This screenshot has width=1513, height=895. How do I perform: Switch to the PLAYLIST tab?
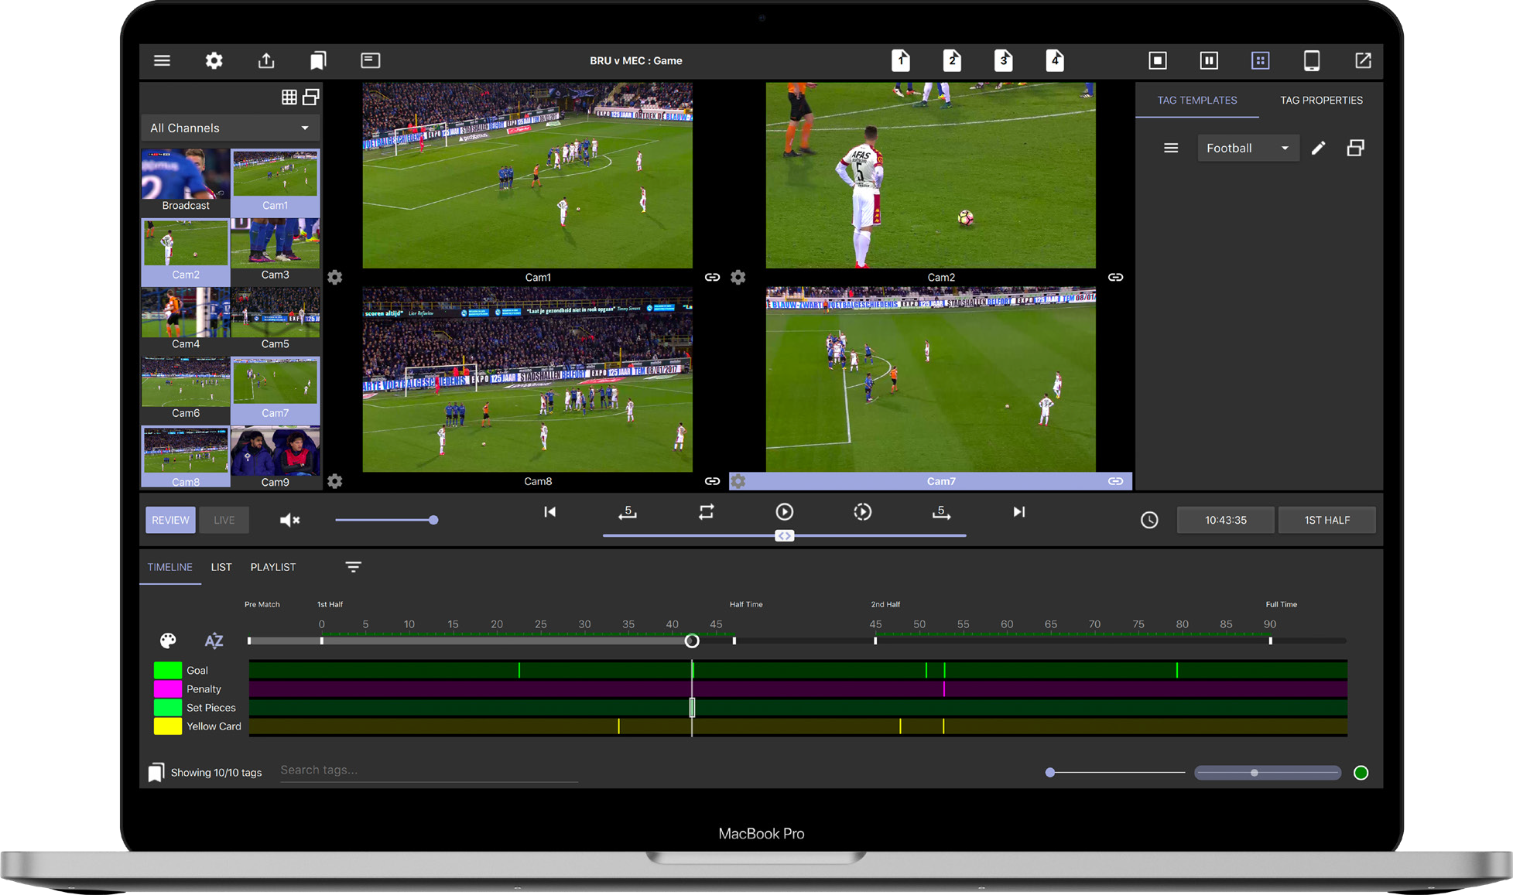coord(273,567)
